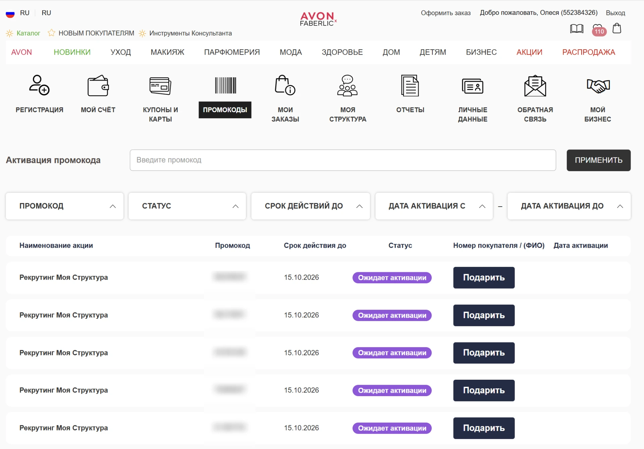Select the barcode icon for Promocodes
This screenshot has width=644, height=449.
point(225,85)
